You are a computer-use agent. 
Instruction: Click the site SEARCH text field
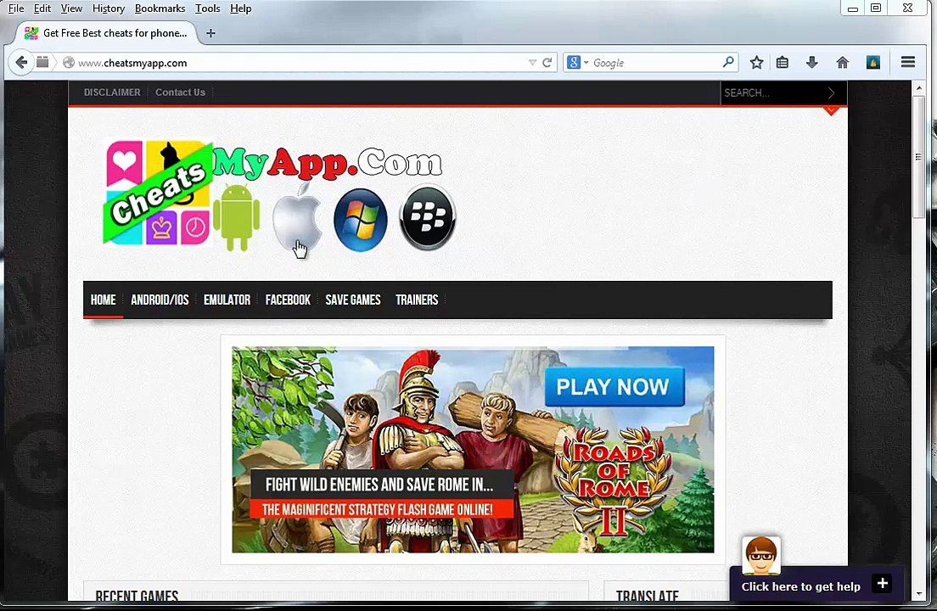pyautogui.click(x=771, y=92)
